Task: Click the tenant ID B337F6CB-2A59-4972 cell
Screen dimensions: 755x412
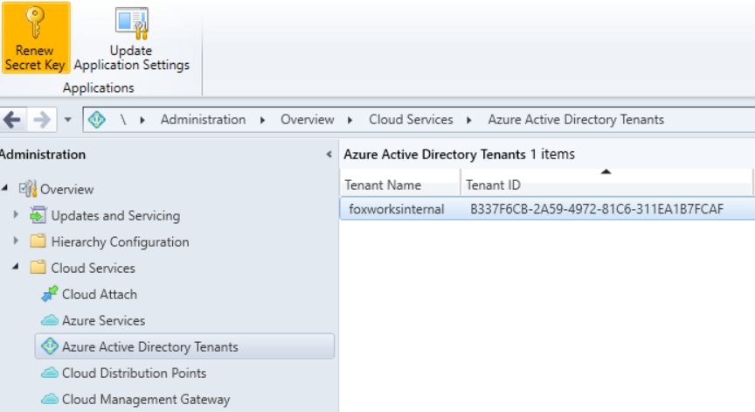Action: pos(597,209)
